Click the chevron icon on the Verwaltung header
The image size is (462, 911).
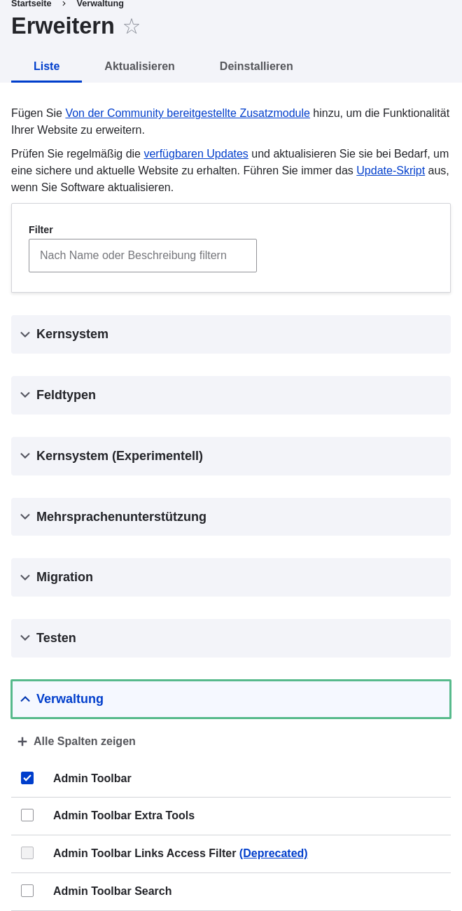click(25, 699)
